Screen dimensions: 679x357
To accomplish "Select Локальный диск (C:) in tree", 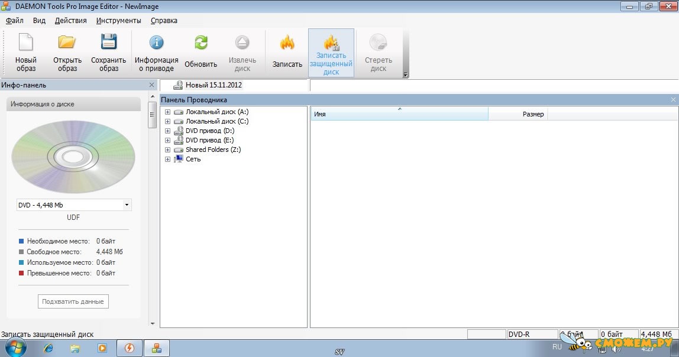I will (217, 122).
